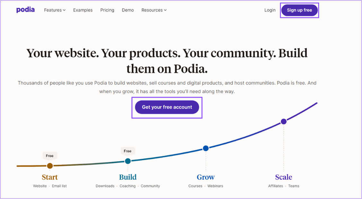The image size is (362, 199).
Task: Click the Community label under Build
Action: tap(150, 186)
